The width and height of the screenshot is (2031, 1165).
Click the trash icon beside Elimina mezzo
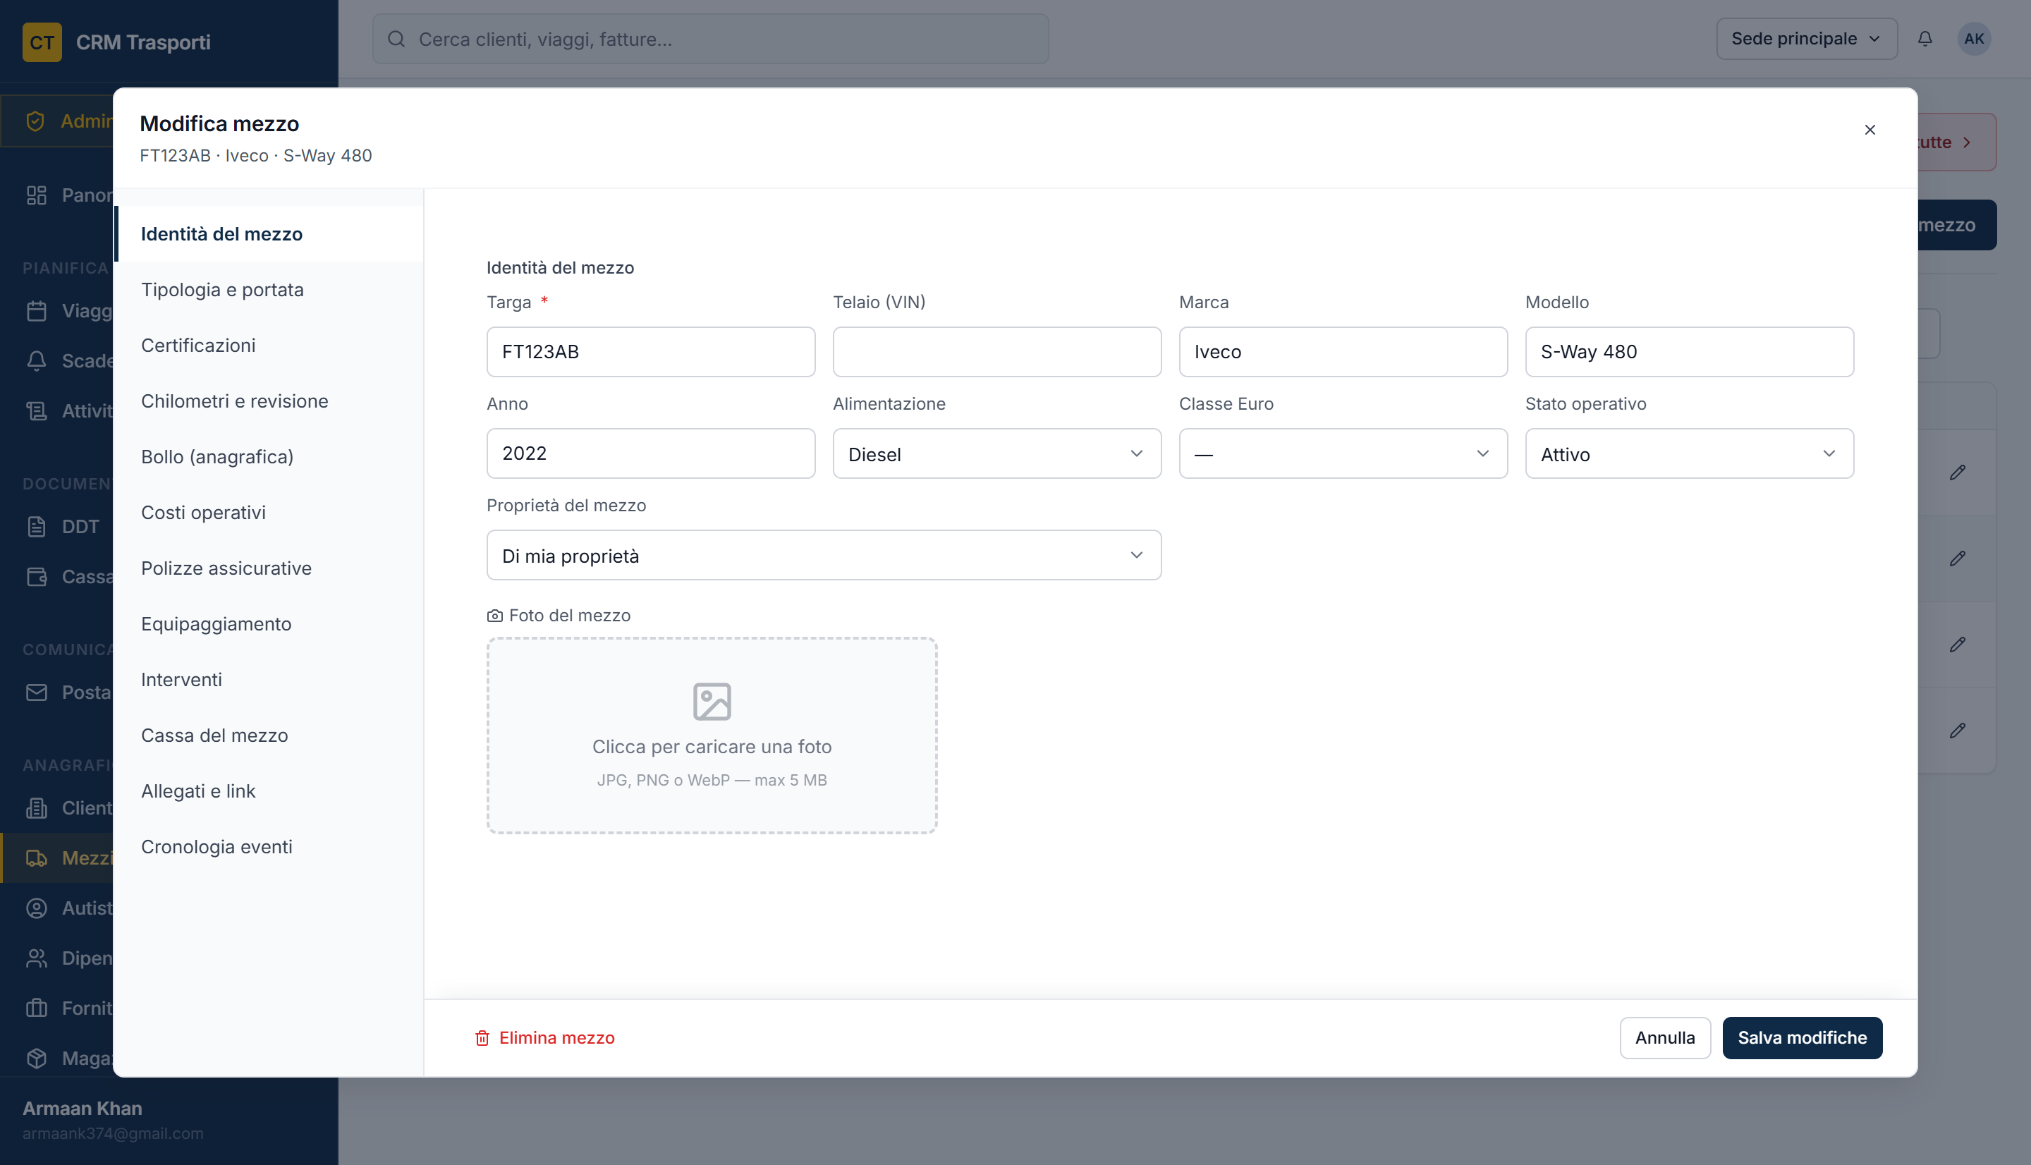click(482, 1038)
